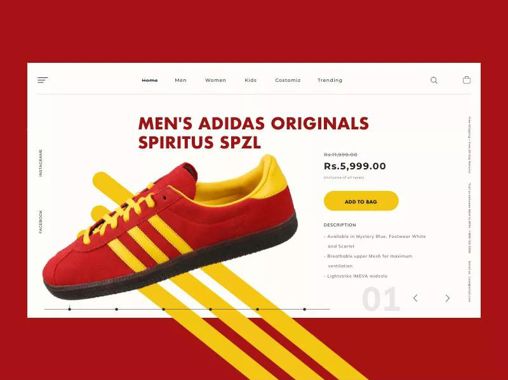This screenshot has height=380, width=508.
Task: Go to next product with right arrow
Action: pyautogui.click(x=448, y=298)
